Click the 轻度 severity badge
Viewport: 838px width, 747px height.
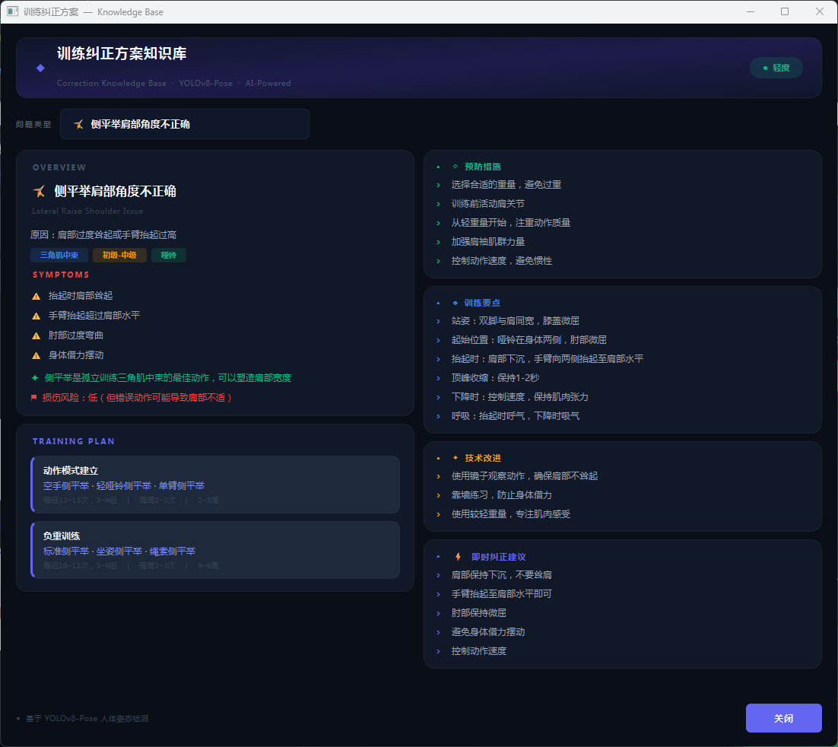(776, 68)
